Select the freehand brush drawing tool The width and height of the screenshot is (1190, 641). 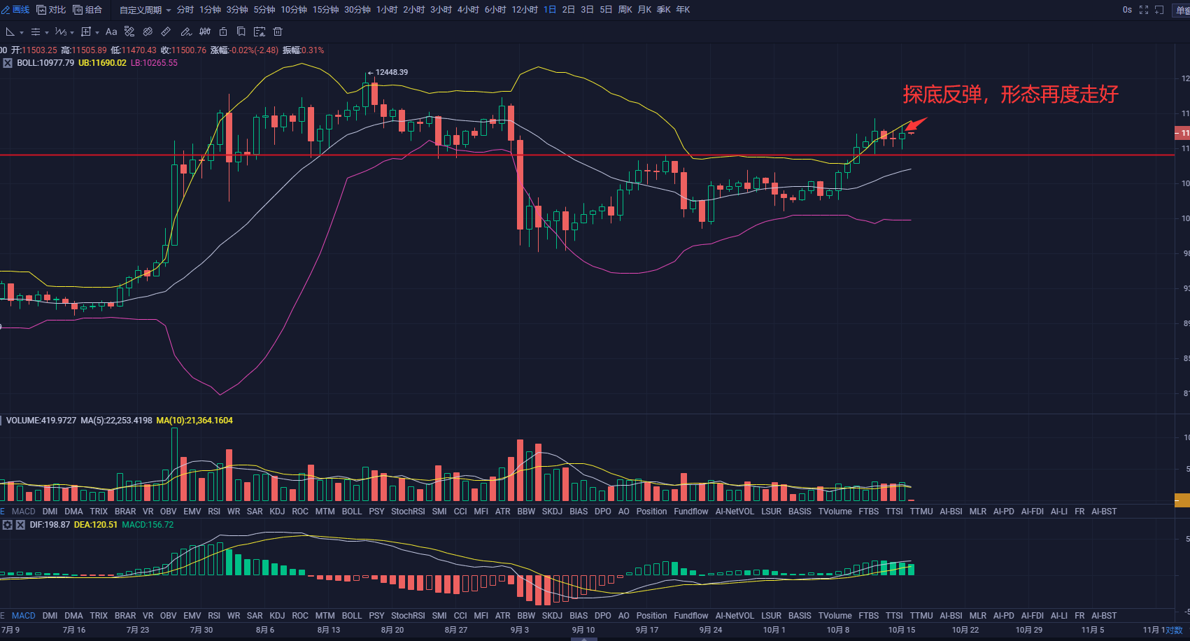pyautogui.click(x=186, y=31)
